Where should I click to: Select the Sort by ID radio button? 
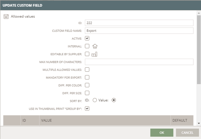click(95, 100)
